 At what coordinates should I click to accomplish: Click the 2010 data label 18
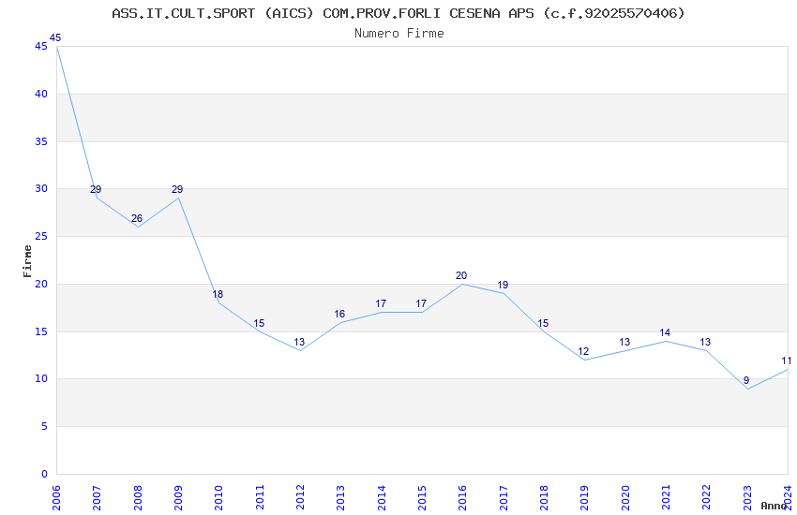point(218,294)
